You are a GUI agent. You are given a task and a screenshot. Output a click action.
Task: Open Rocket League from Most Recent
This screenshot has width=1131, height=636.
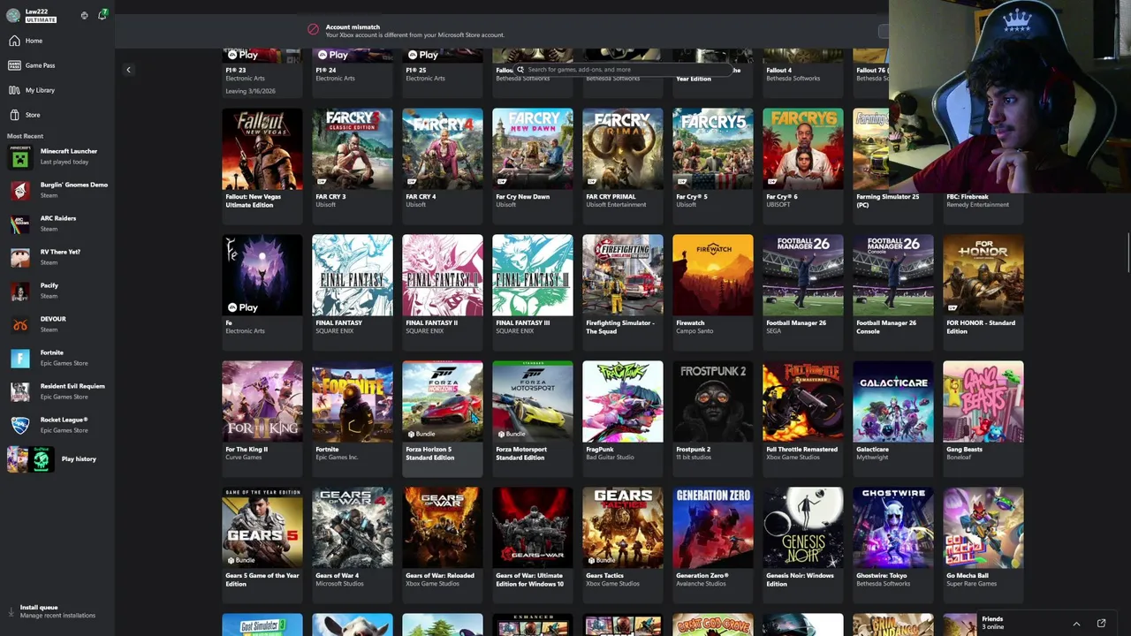click(57, 425)
